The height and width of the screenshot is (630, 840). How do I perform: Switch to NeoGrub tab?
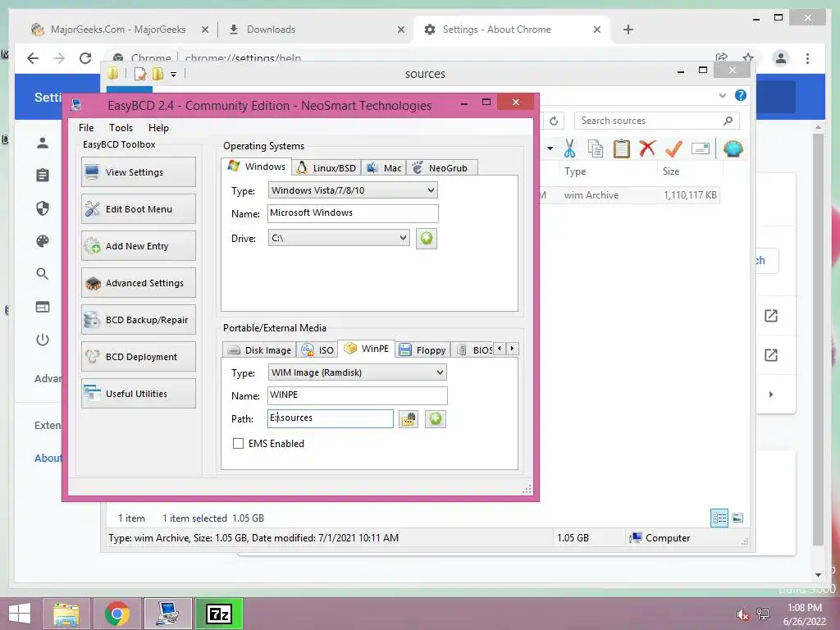tap(441, 167)
